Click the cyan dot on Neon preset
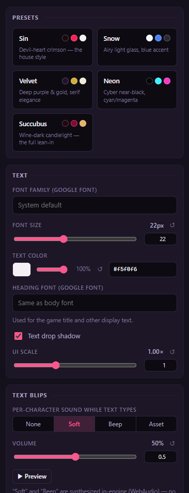Viewport: 189px width, 493px height. point(158,81)
